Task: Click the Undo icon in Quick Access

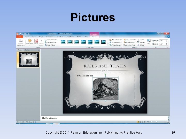Action: pyautogui.click(x=23, y=34)
